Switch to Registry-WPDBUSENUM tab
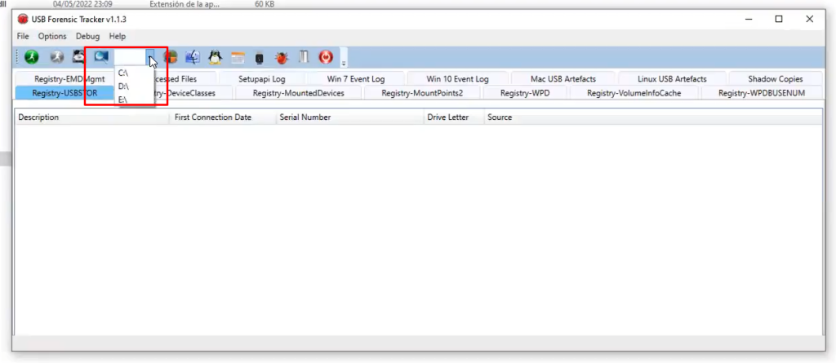The image size is (836, 363). pos(762,93)
